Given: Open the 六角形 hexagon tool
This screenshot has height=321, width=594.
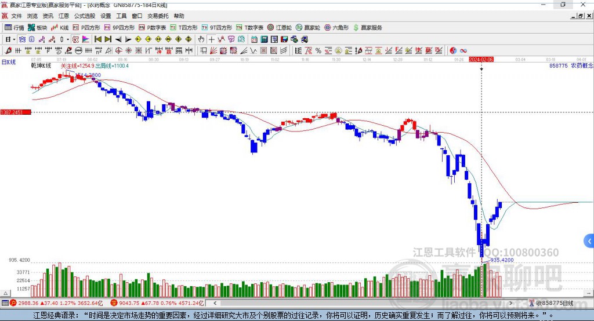Looking at the screenshot, I should click(x=336, y=28).
